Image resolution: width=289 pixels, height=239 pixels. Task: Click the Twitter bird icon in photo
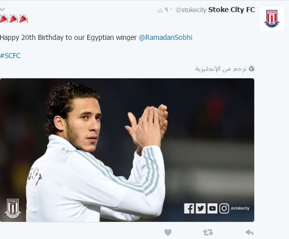pos(201,208)
